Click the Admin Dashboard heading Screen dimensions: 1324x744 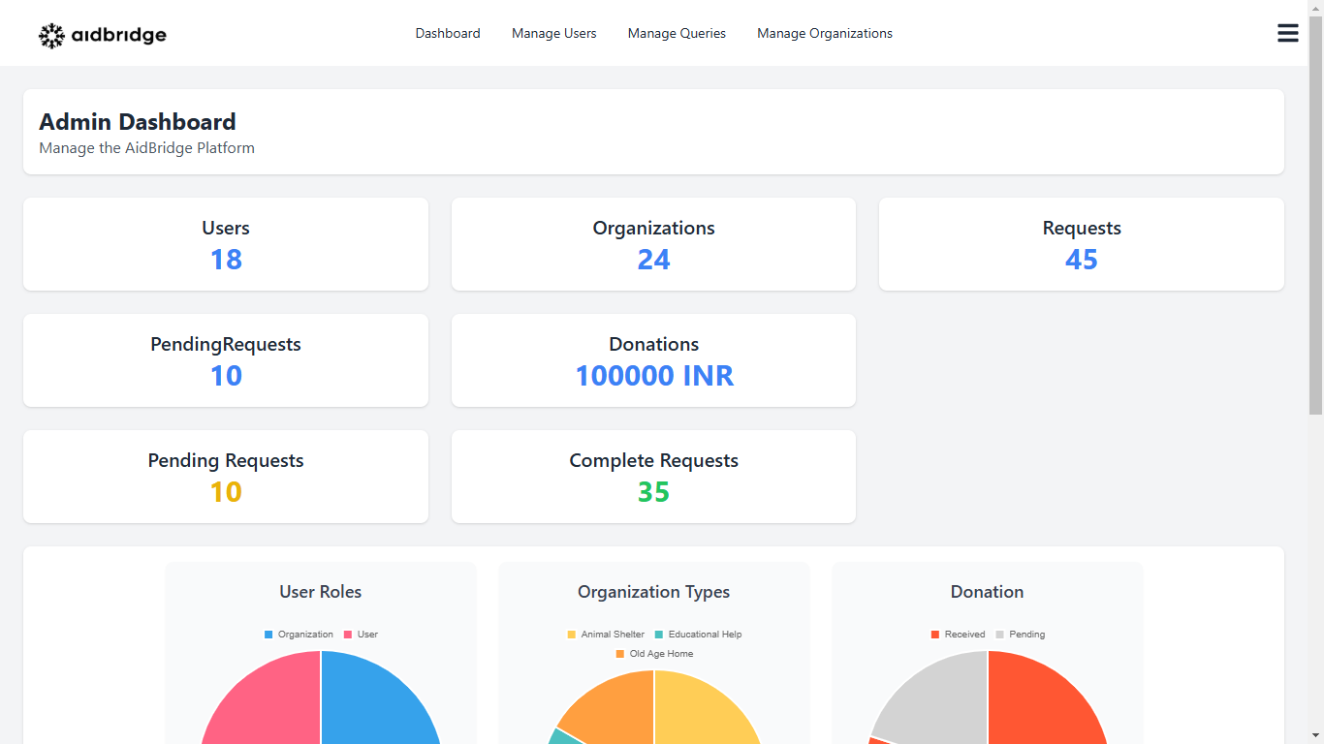pyautogui.click(x=138, y=122)
